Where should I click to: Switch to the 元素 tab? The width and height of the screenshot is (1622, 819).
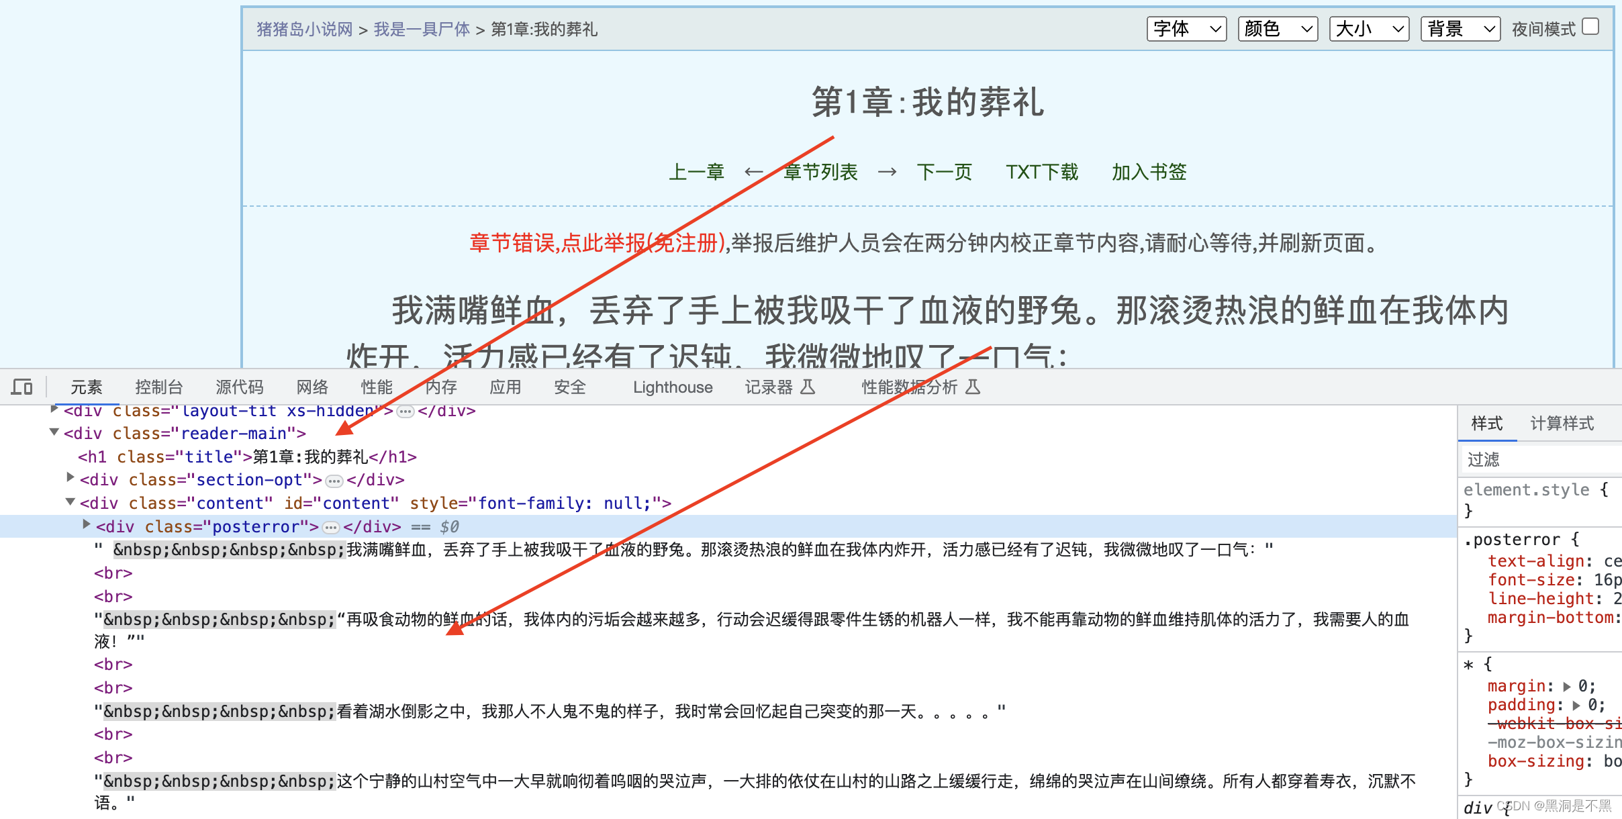[87, 387]
